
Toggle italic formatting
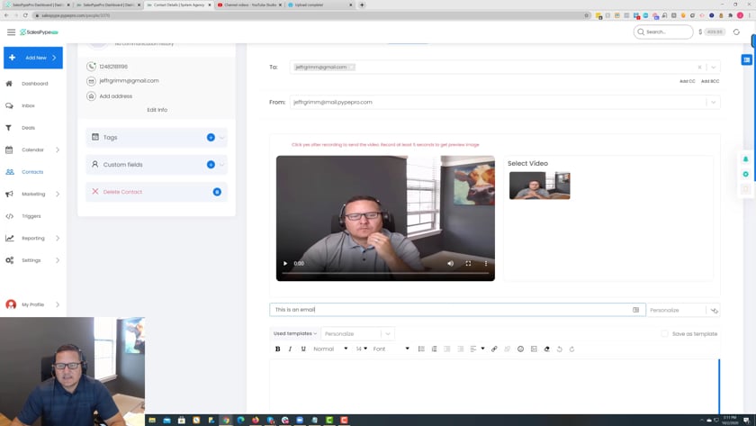click(290, 349)
